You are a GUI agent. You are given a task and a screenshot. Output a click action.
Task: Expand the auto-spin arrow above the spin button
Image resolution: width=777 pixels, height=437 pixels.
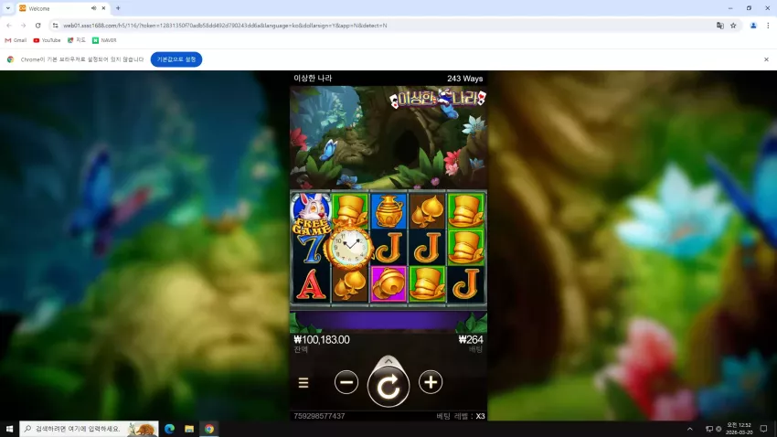click(388, 361)
